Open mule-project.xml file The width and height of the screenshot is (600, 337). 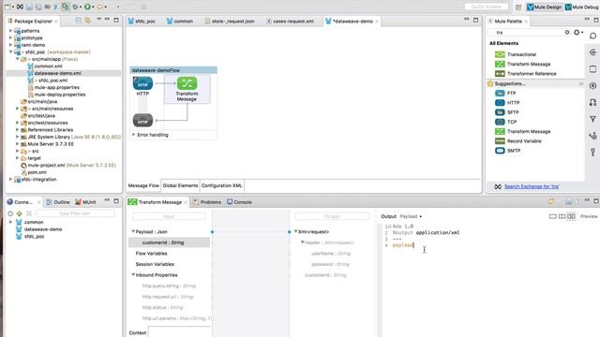(68, 166)
